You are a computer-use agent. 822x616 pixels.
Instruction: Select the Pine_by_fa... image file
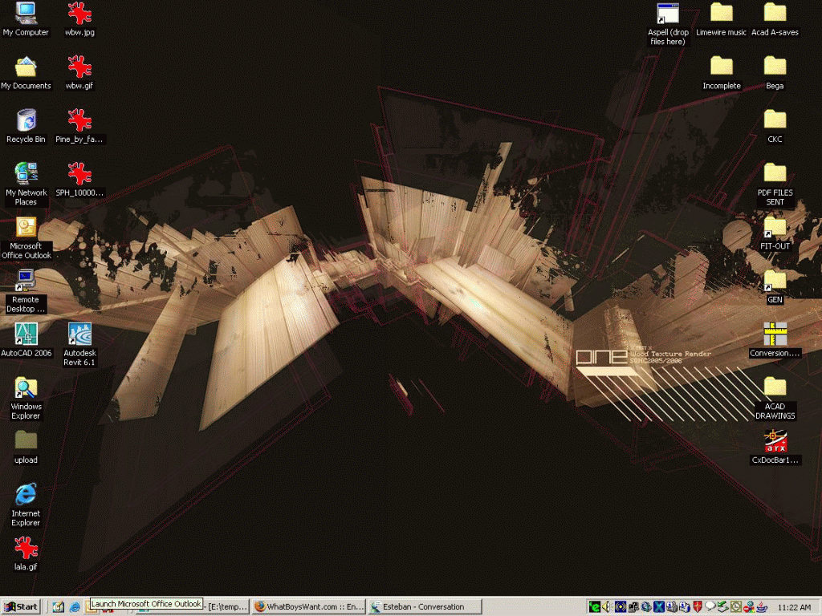tap(79, 126)
